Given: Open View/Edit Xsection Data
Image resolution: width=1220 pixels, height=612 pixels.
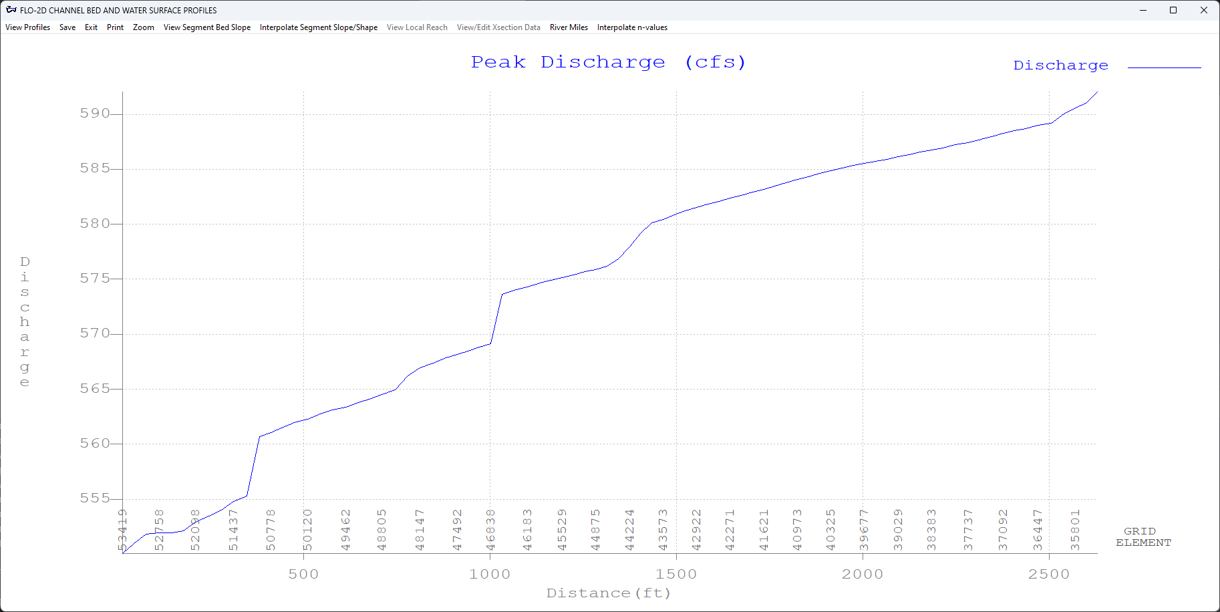Looking at the screenshot, I should tap(498, 27).
